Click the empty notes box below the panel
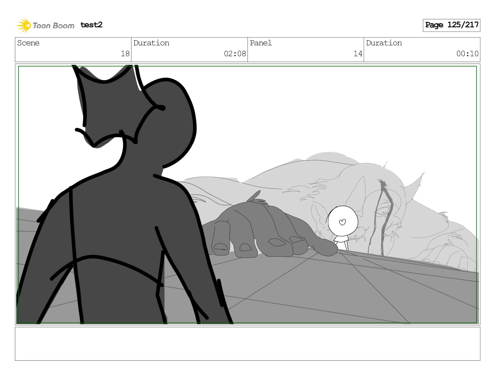 coord(247,344)
